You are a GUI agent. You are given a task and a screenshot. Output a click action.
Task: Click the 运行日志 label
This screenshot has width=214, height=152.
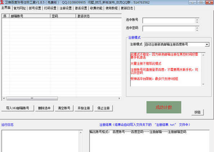(x=7, y=125)
